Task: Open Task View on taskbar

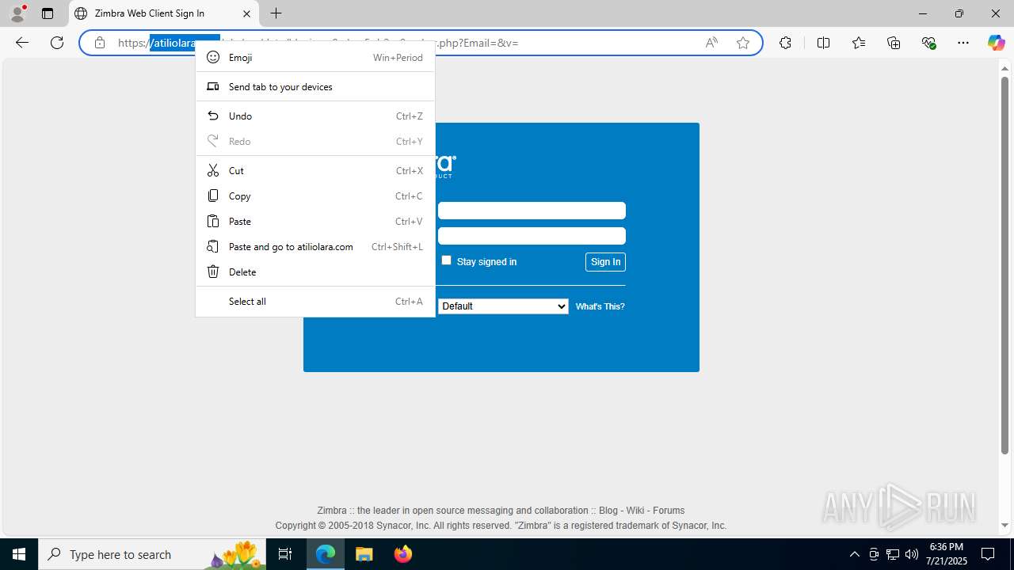Action: point(285,554)
